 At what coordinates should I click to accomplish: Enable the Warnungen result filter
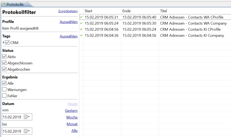point(4,89)
